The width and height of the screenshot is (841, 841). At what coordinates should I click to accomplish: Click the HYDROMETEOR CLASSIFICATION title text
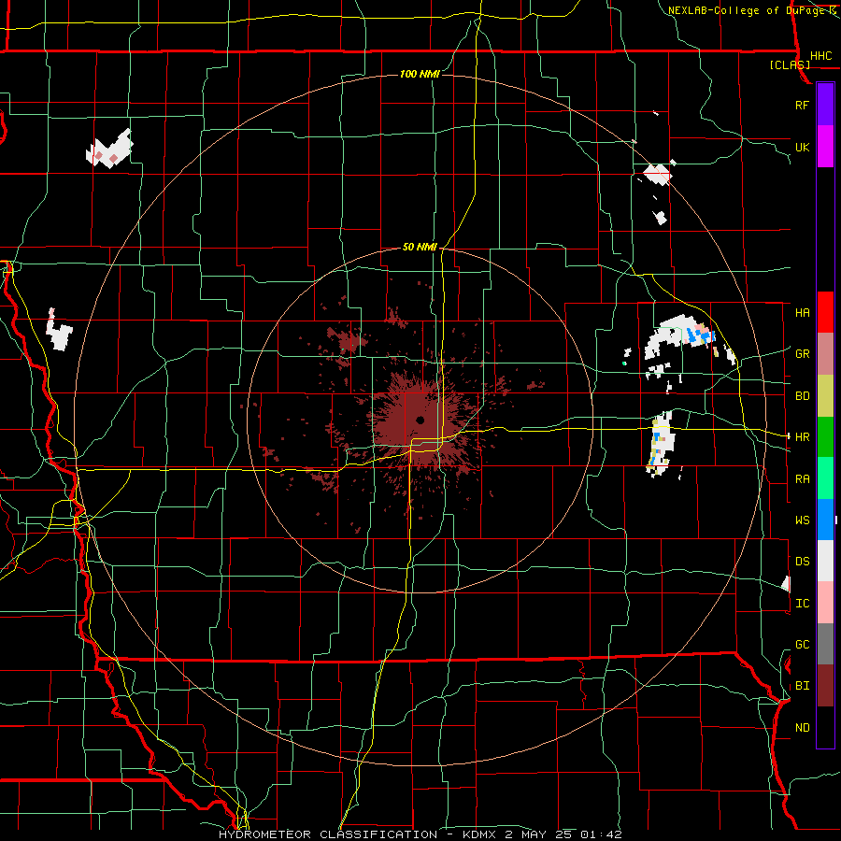pyautogui.click(x=328, y=834)
